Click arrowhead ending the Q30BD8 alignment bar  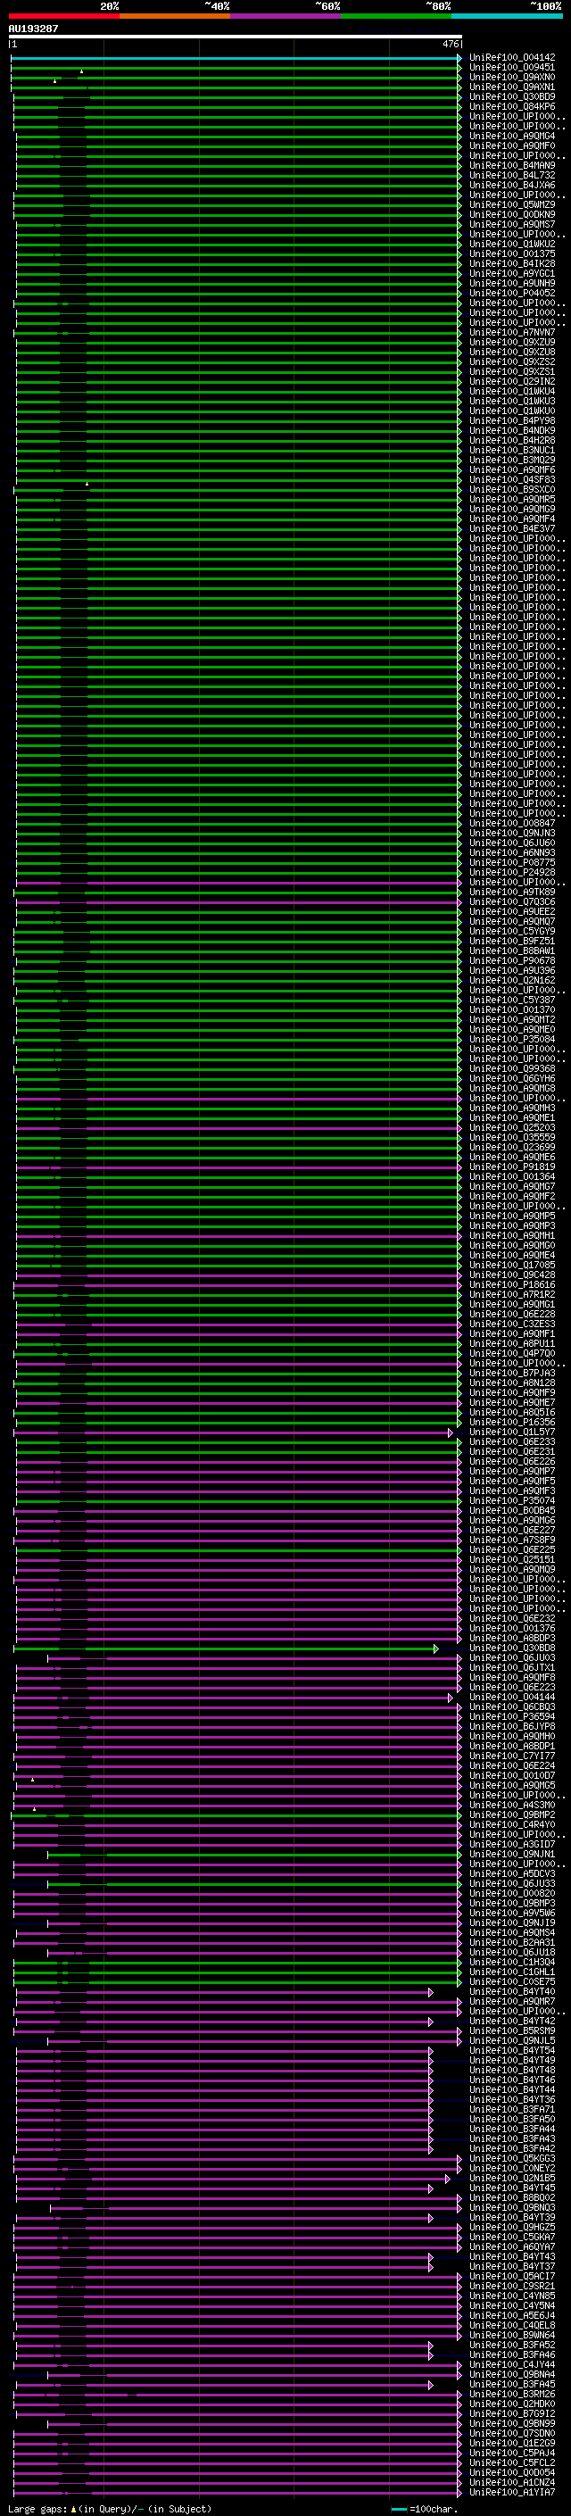tap(436, 1648)
